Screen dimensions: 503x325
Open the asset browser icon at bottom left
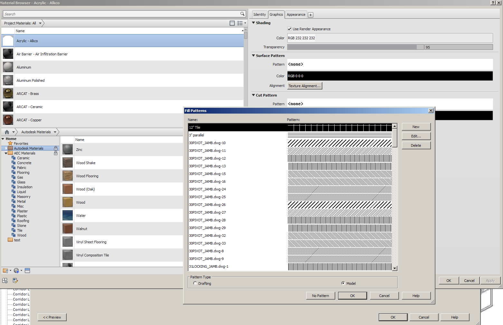tap(5, 281)
